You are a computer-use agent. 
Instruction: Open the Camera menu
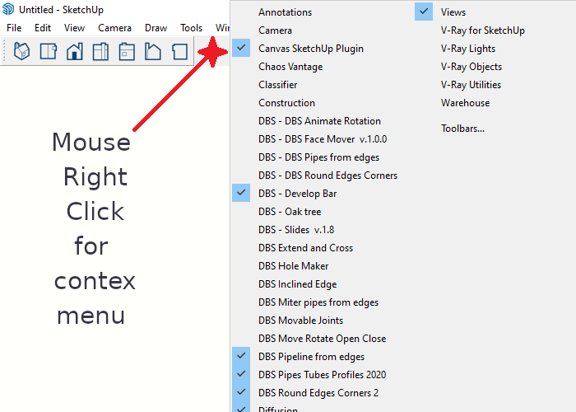(114, 28)
